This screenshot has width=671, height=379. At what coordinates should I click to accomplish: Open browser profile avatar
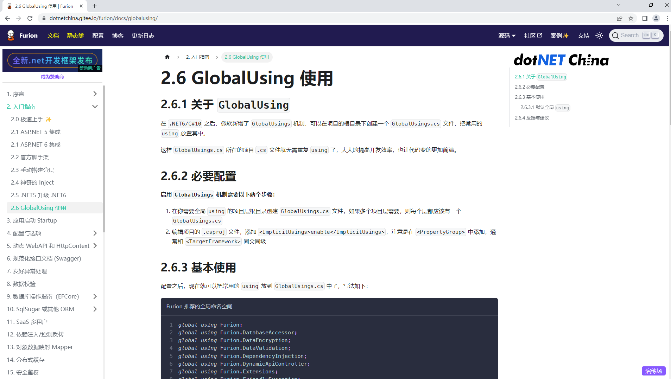(656, 18)
